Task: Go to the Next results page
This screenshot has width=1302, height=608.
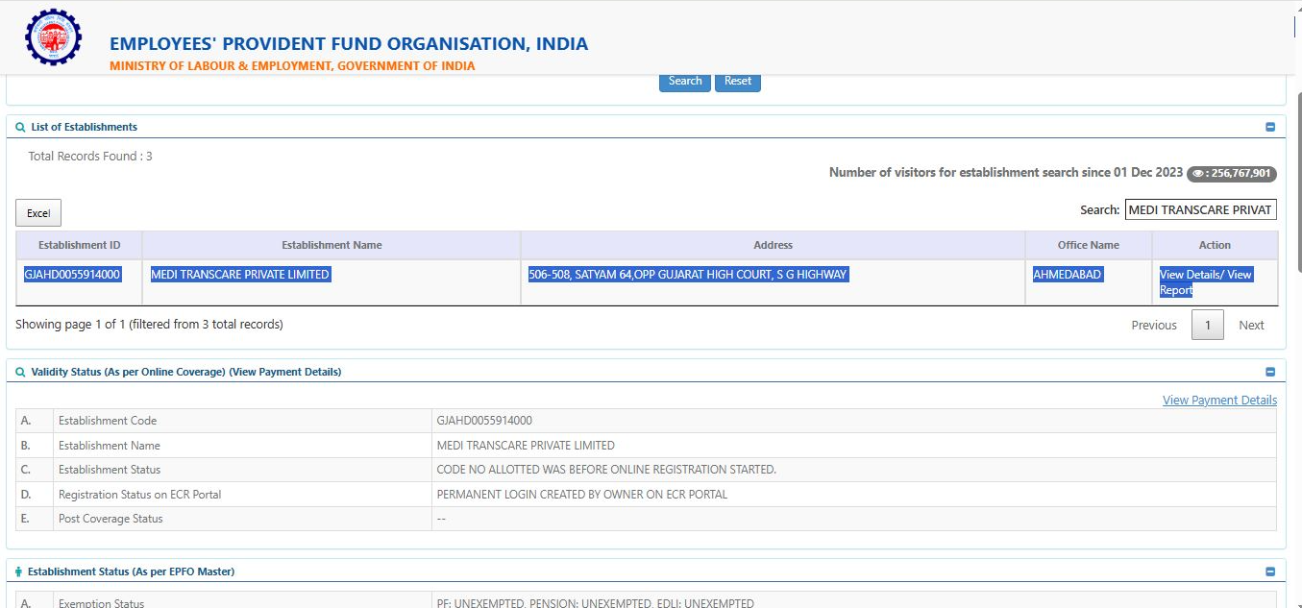Action: point(1251,326)
